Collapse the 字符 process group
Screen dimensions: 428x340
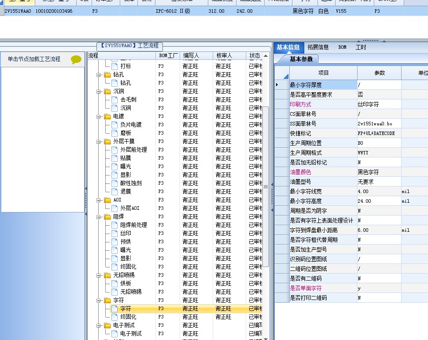99,300
